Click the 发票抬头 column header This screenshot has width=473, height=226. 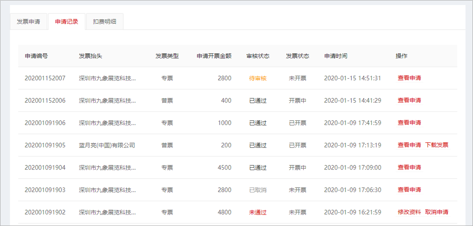coord(90,56)
